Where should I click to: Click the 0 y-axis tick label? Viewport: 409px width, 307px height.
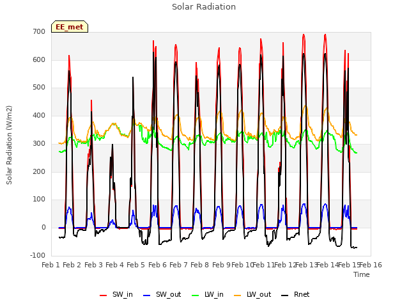coord(43,228)
